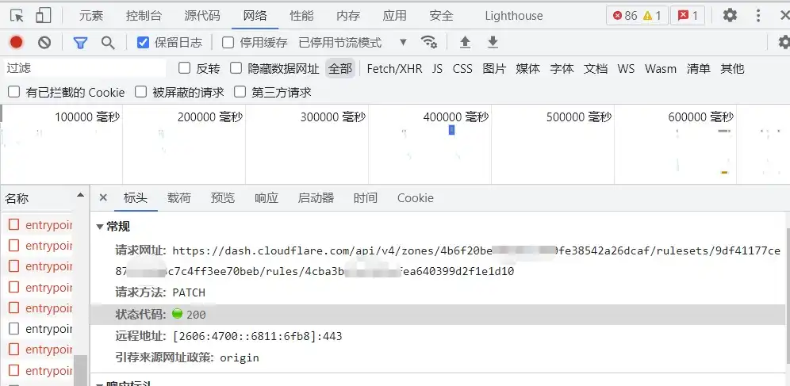The width and height of the screenshot is (790, 386).
Task: Toggle the network filter funnel icon
Action: [x=80, y=43]
